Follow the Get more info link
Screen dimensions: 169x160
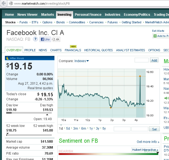pos(148,142)
